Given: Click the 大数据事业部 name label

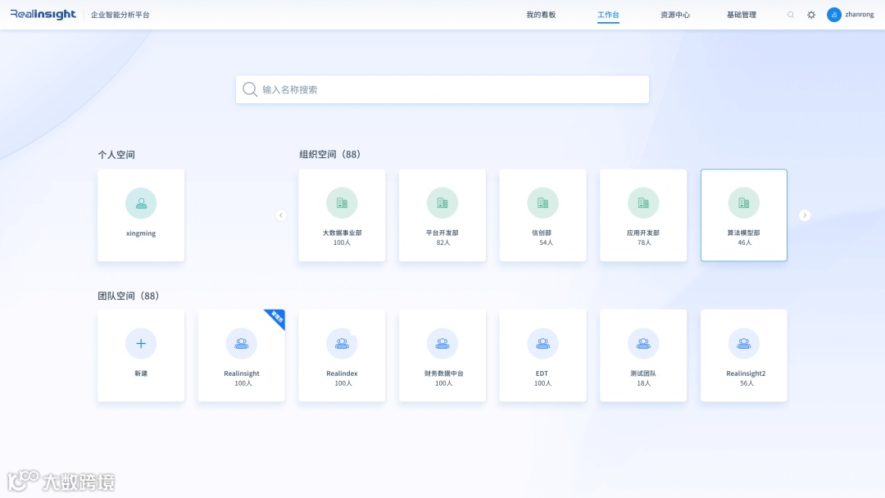Looking at the screenshot, I should (342, 233).
